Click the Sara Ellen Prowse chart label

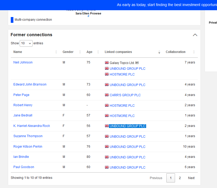click(x=88, y=13)
